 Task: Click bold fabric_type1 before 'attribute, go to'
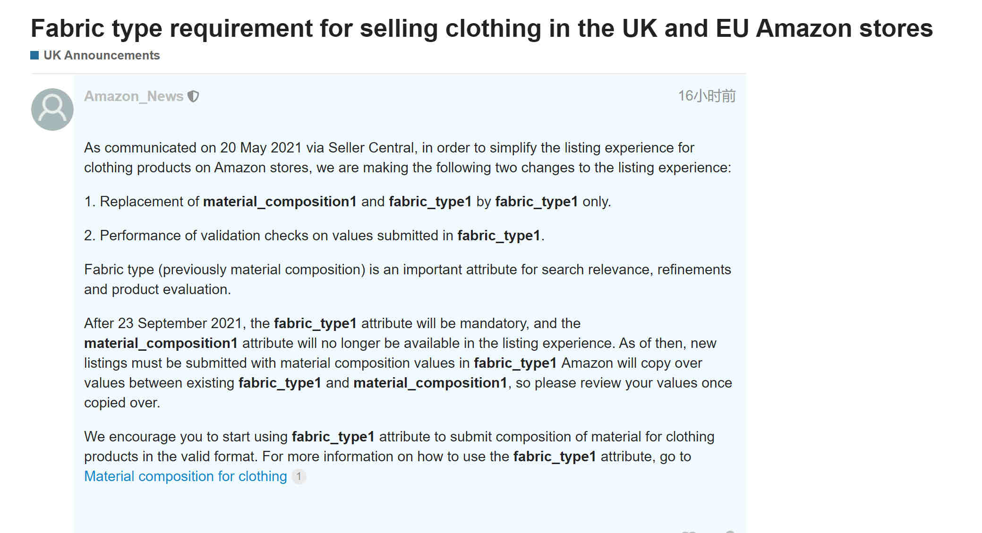[555, 457]
